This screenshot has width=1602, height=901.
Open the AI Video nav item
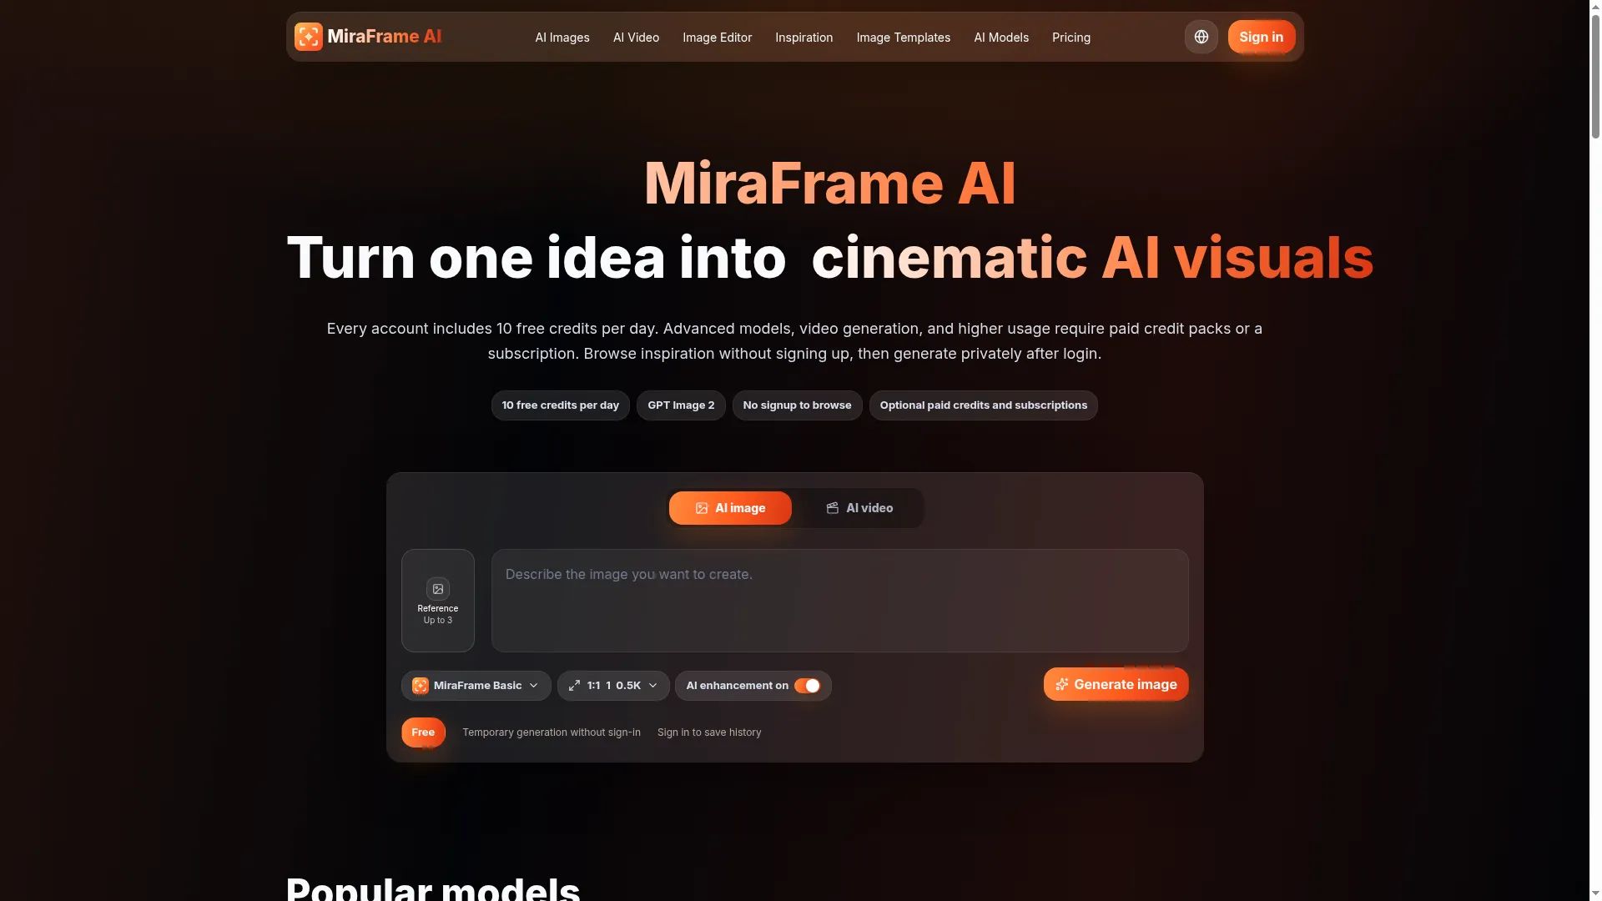[636, 38]
